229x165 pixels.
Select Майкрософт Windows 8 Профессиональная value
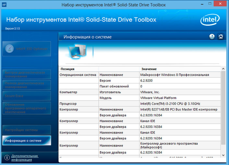[x=175, y=75]
